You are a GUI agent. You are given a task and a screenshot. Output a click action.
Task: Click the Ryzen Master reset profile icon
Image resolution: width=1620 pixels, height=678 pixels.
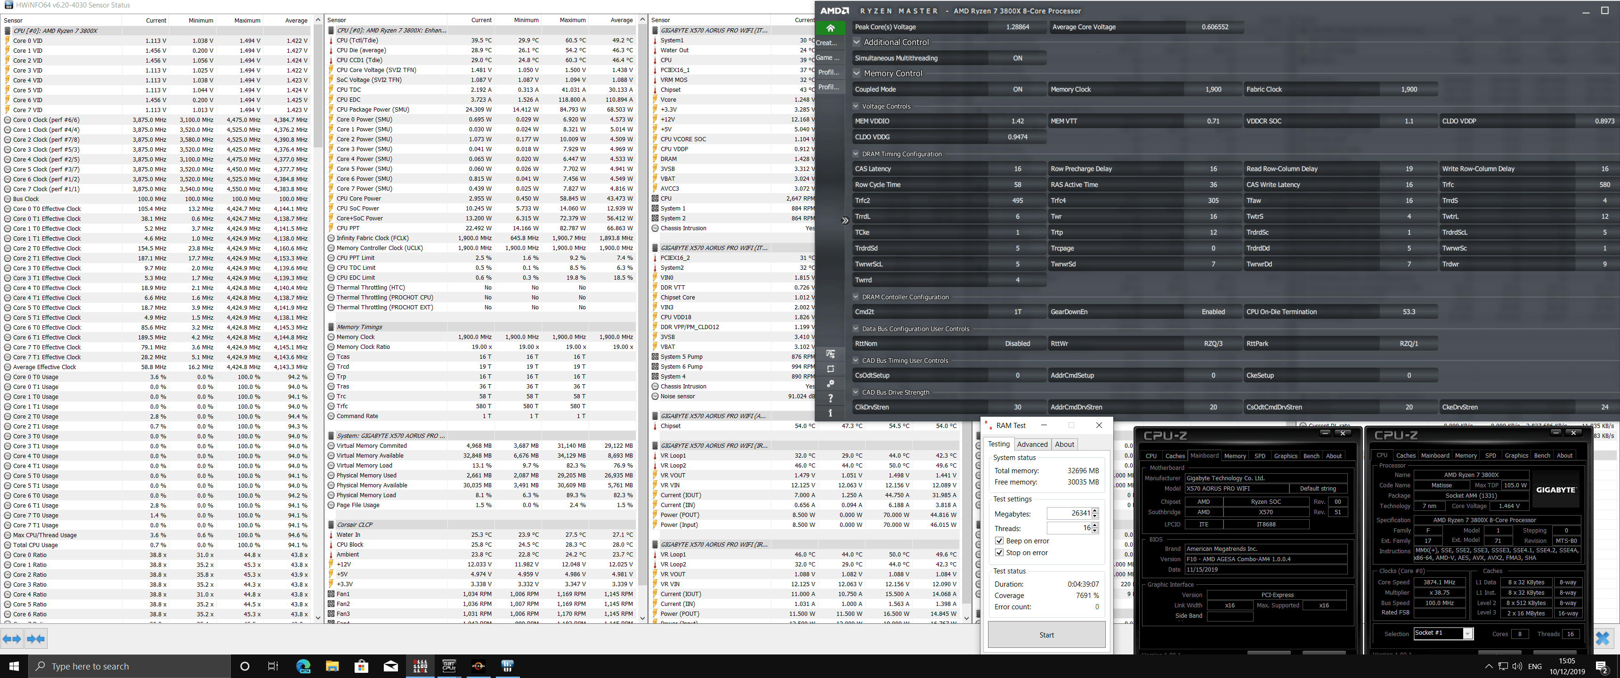(x=830, y=369)
